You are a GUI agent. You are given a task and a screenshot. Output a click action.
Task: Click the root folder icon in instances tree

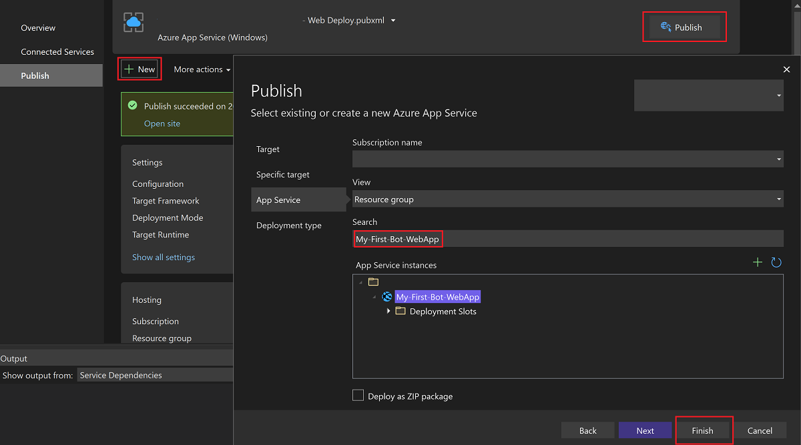coord(373,282)
